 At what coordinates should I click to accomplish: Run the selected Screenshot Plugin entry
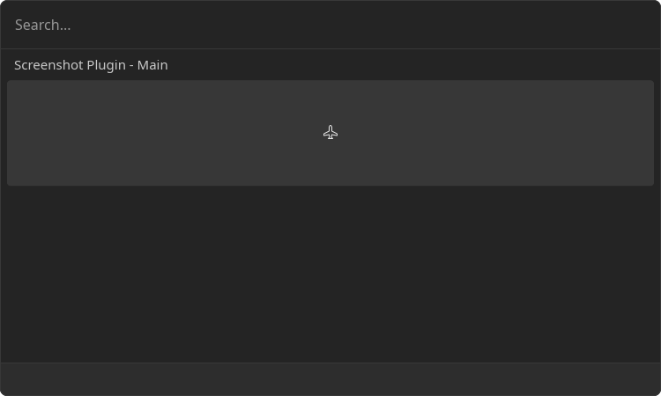330,133
